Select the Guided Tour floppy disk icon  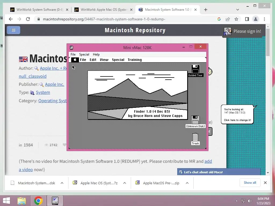click(196, 69)
